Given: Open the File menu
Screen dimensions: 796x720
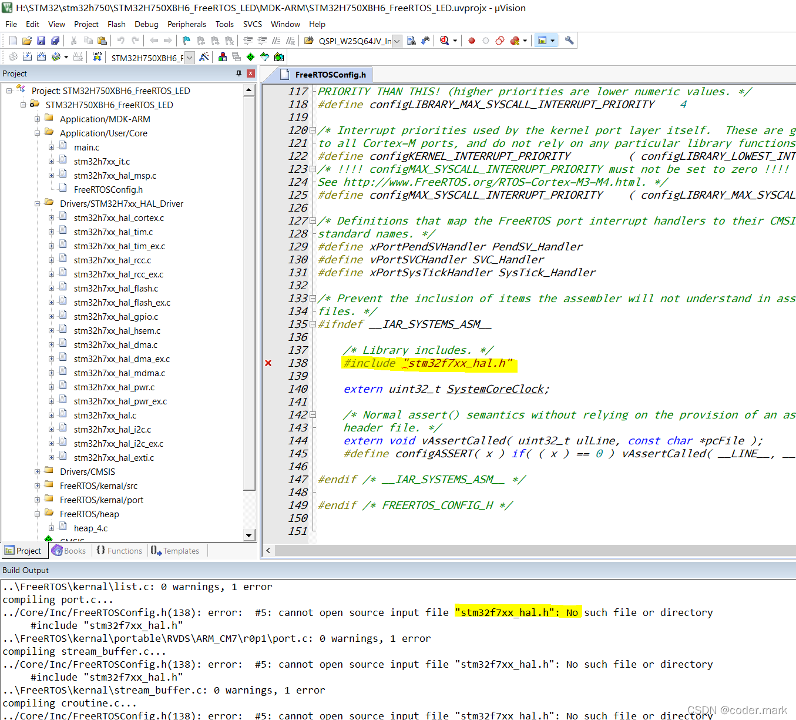Looking at the screenshot, I should click(x=11, y=24).
